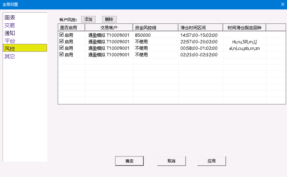Select account 通盈模拟 T10009001 in the 850000 row

109,35
